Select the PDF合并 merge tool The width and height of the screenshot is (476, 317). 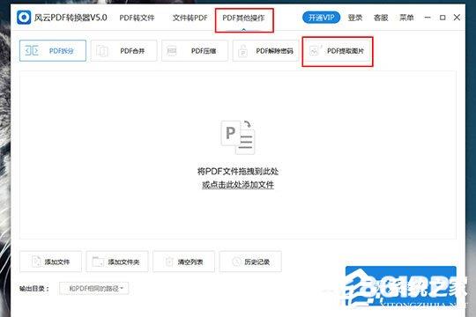[x=124, y=51]
